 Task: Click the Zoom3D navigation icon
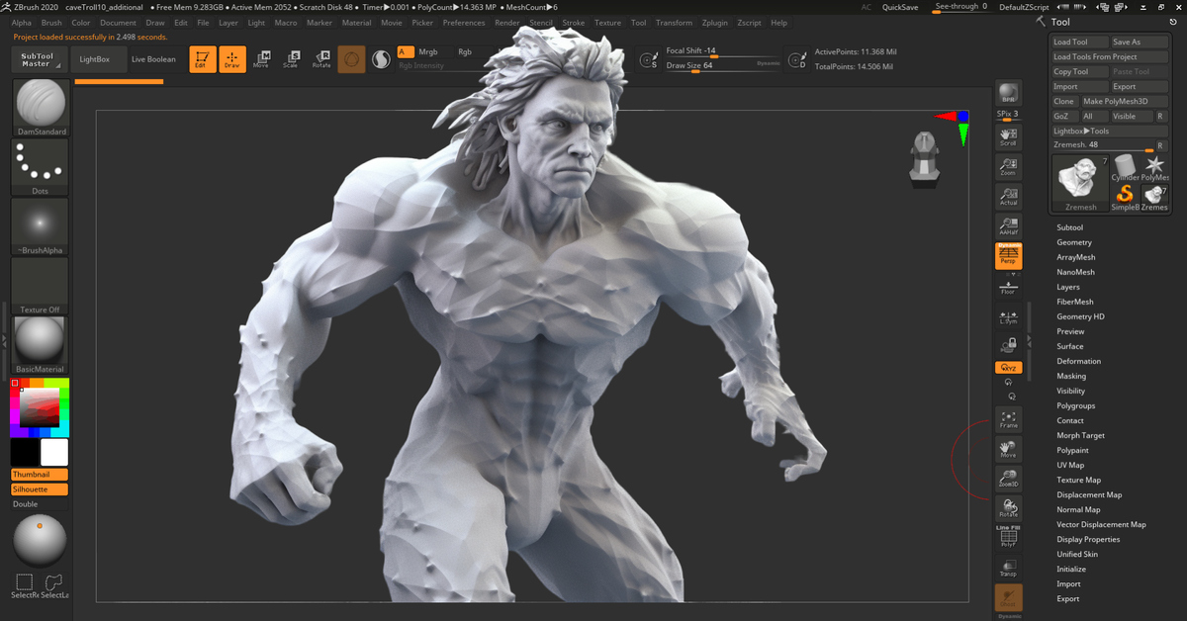[1008, 479]
